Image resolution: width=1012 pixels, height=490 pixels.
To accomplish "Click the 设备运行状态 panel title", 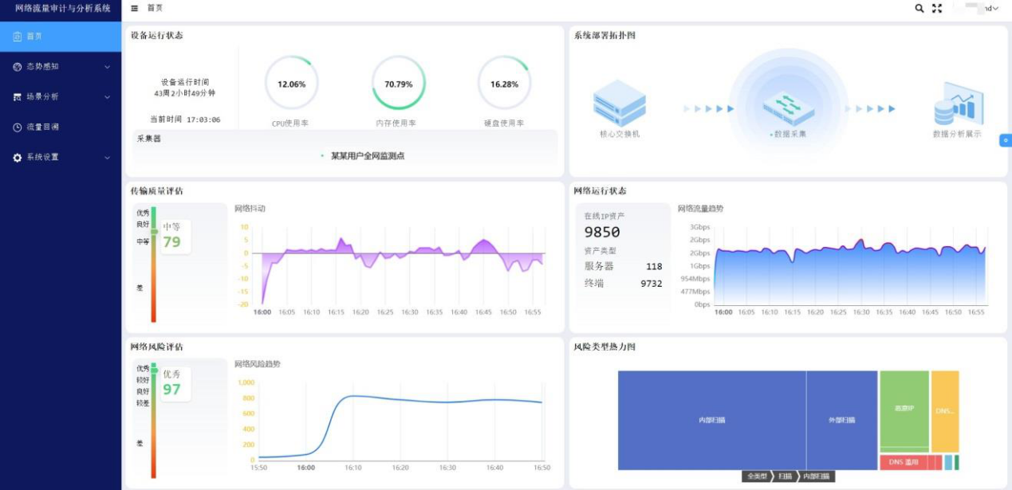I will click(x=156, y=35).
